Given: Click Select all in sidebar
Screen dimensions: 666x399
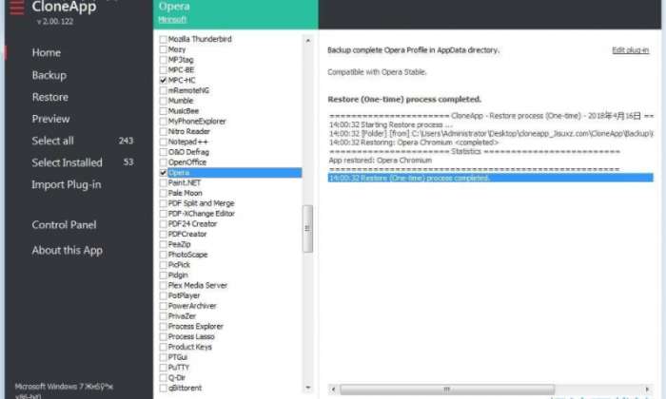Looking at the screenshot, I should pyautogui.click(x=52, y=141).
